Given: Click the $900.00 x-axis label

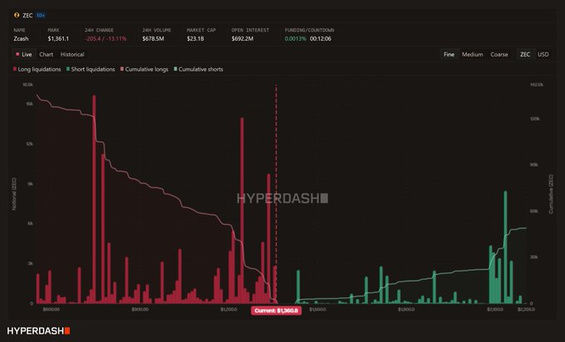Looking at the screenshot, I should tap(140, 310).
